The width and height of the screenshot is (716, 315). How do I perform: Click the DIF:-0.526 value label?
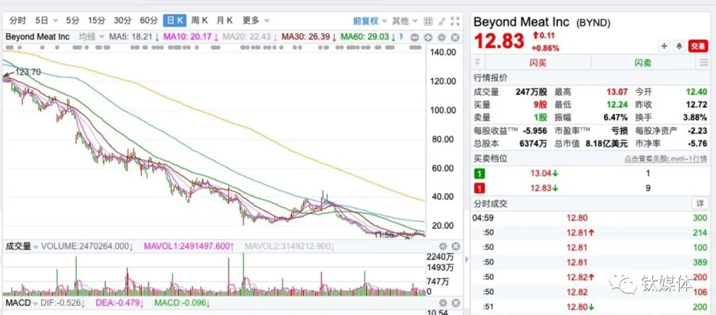tap(62, 303)
